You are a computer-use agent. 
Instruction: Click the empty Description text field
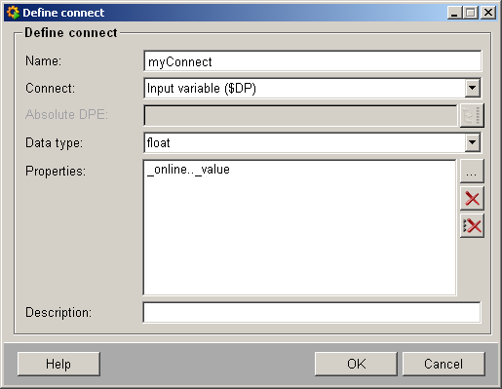[312, 312]
